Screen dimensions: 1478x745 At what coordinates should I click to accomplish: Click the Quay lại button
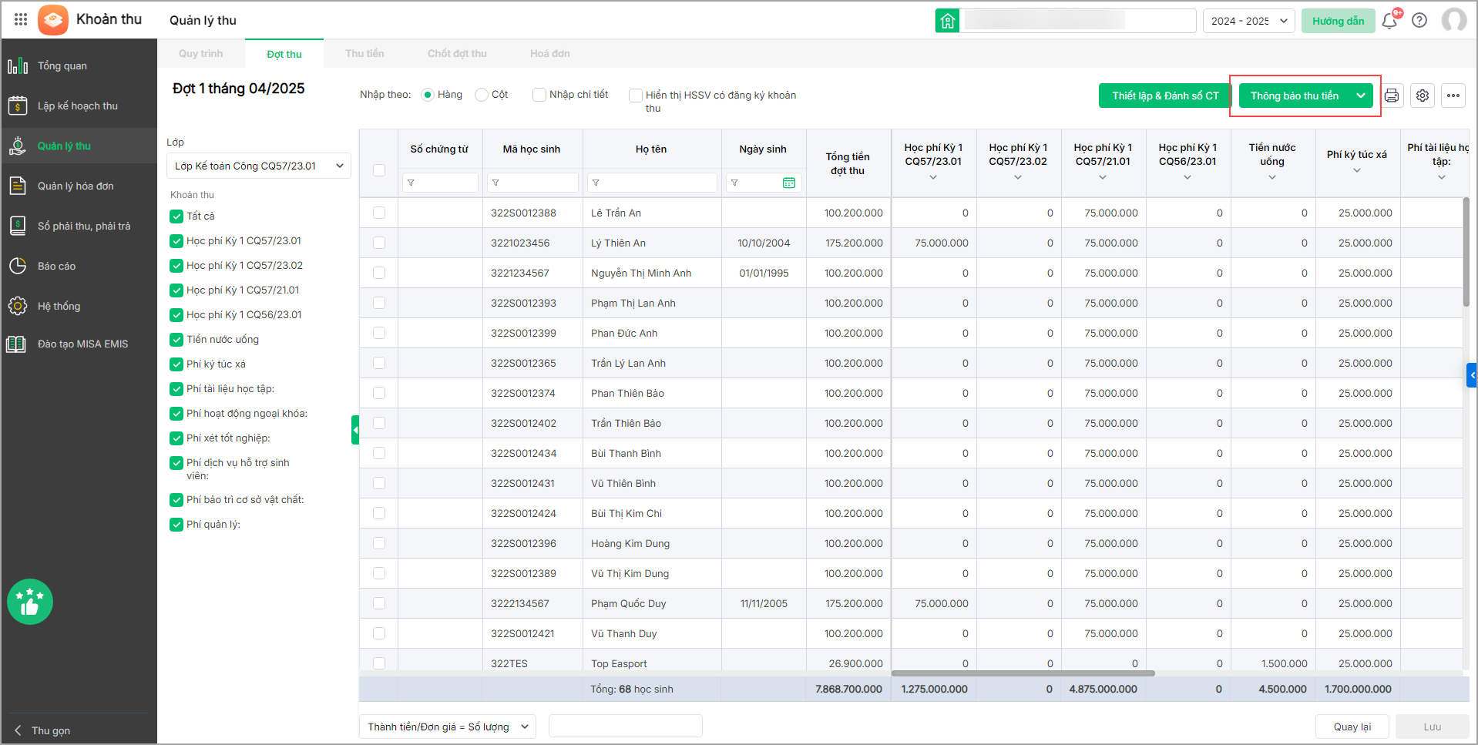tap(1352, 727)
